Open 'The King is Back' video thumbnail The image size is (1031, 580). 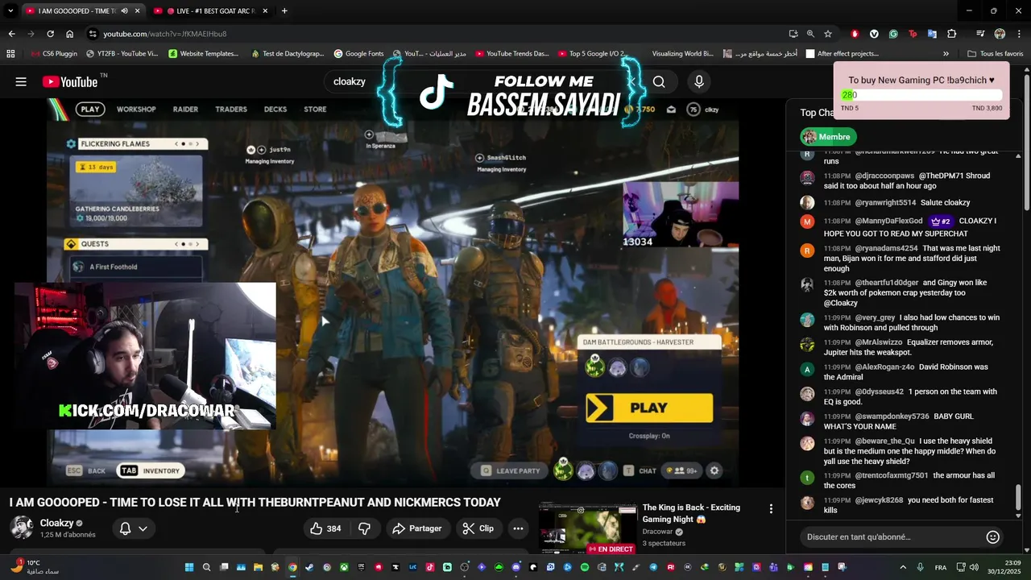click(x=588, y=529)
